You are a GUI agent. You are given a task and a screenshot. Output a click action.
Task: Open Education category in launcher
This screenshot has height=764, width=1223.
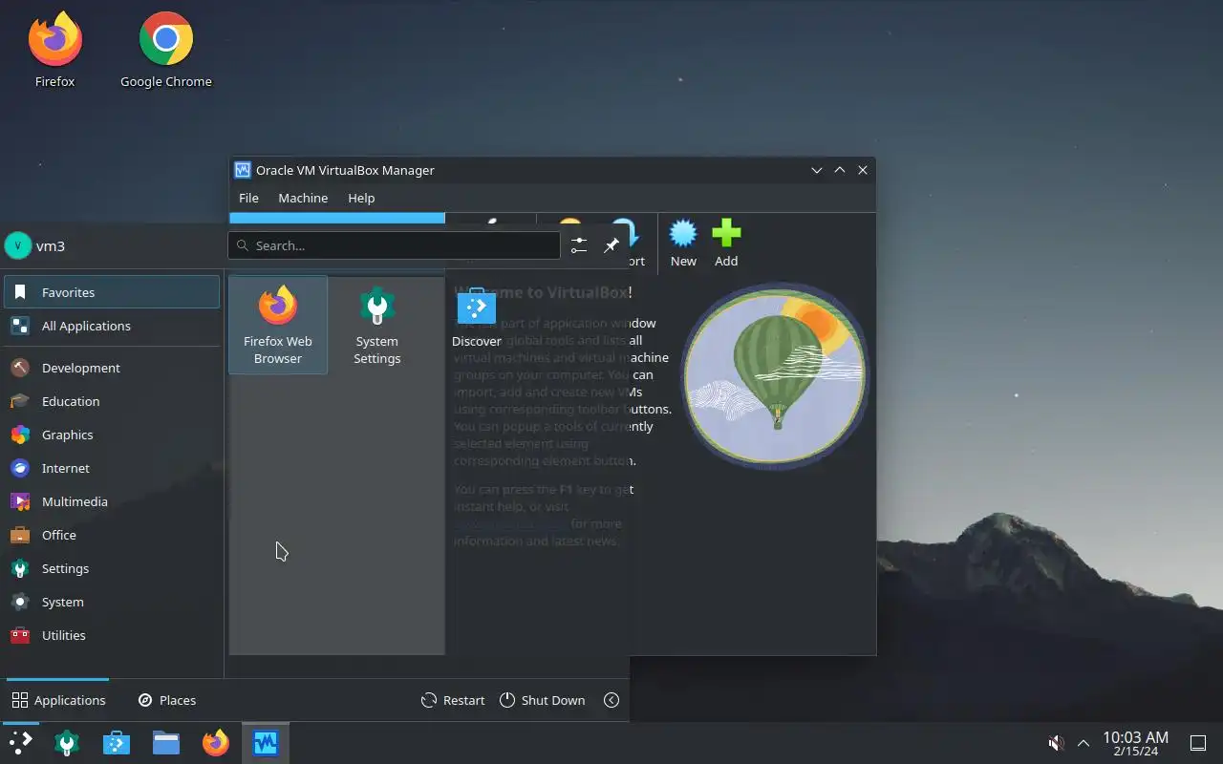point(112,401)
